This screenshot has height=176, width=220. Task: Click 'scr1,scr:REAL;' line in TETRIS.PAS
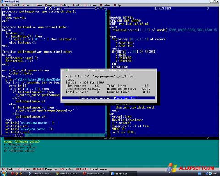click(124, 132)
